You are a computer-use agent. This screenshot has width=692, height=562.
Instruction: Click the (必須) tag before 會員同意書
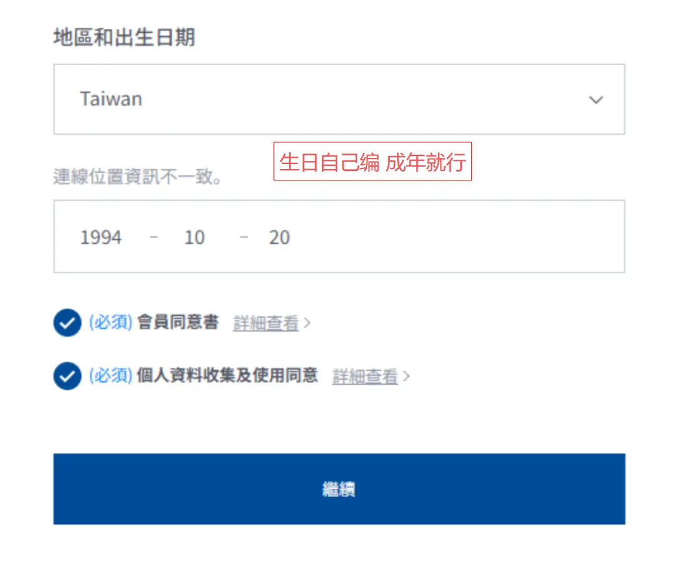tap(110, 323)
